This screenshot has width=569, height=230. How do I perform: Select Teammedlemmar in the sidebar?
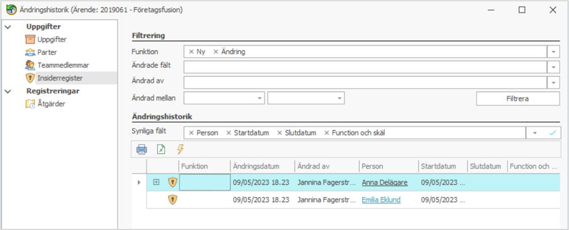pyautogui.click(x=63, y=65)
